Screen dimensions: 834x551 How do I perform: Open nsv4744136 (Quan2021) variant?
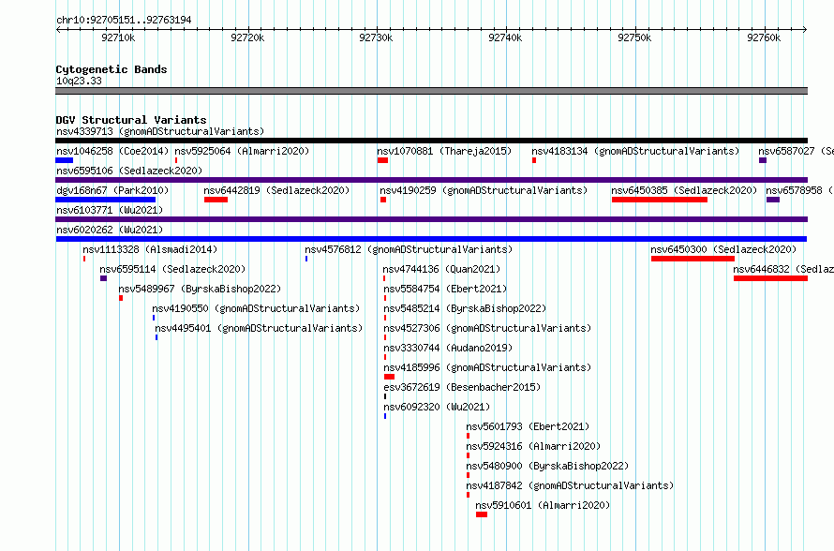click(x=441, y=269)
